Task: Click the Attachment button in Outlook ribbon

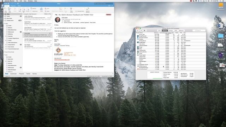Action: pyautogui.click(x=34, y=11)
